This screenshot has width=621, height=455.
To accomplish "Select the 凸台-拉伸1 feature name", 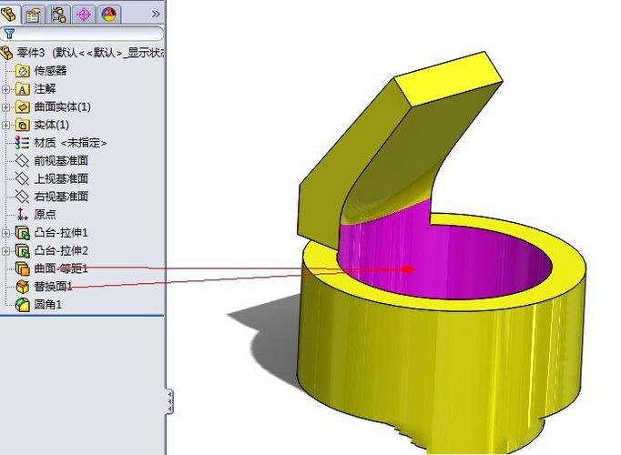I will [61, 233].
